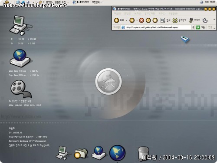Open the Favorites menu in Internet Explorer
The height and width of the screenshot is (163, 217).
pos(150,13)
